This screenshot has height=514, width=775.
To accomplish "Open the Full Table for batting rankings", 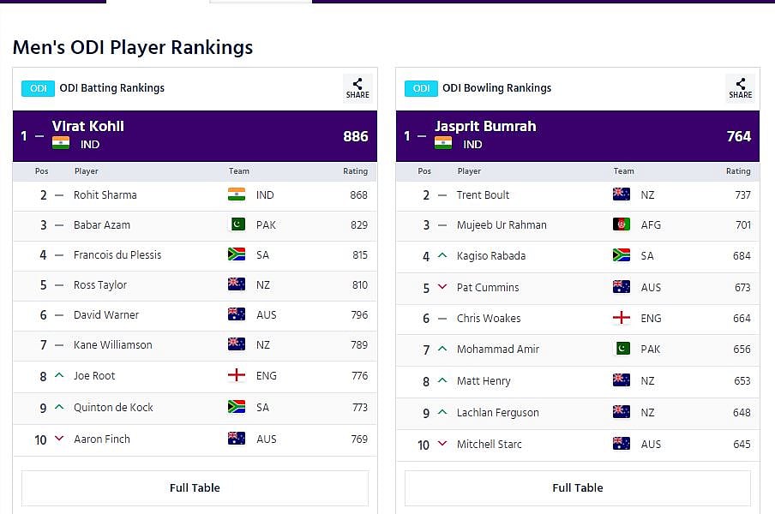I will 195,487.
